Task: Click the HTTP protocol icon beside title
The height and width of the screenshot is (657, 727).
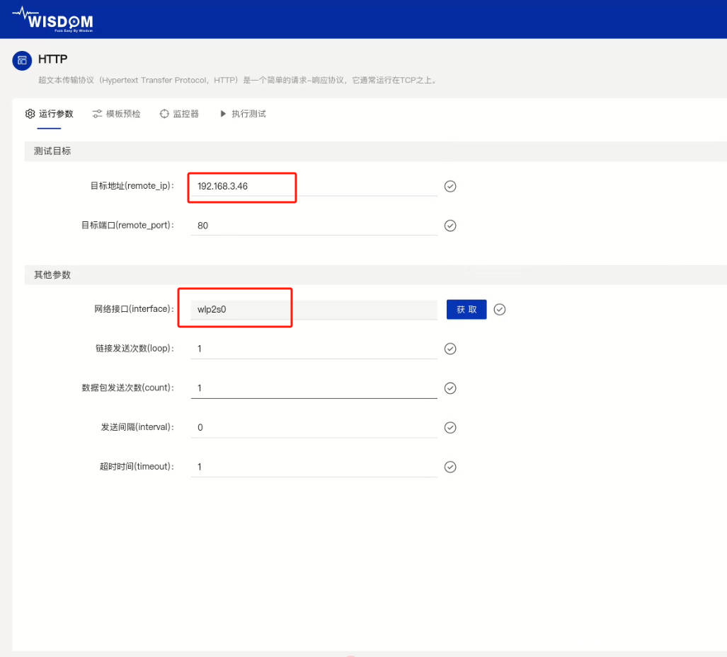Action: tap(23, 60)
